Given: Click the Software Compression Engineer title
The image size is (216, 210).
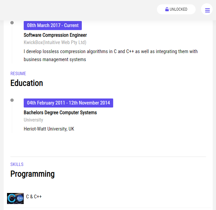Looking at the screenshot, I should click(x=55, y=35).
